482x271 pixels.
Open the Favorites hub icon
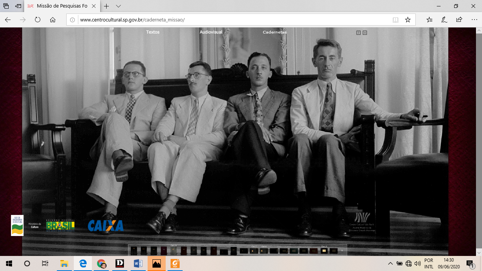point(430,20)
